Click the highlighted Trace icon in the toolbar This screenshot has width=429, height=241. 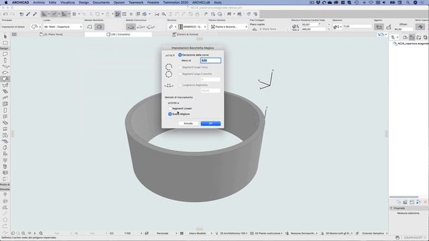[x=118, y=14]
